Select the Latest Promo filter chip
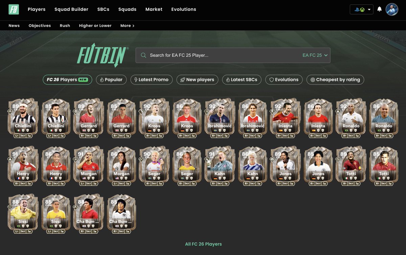Image resolution: width=406 pixels, height=255 pixels. click(x=152, y=80)
